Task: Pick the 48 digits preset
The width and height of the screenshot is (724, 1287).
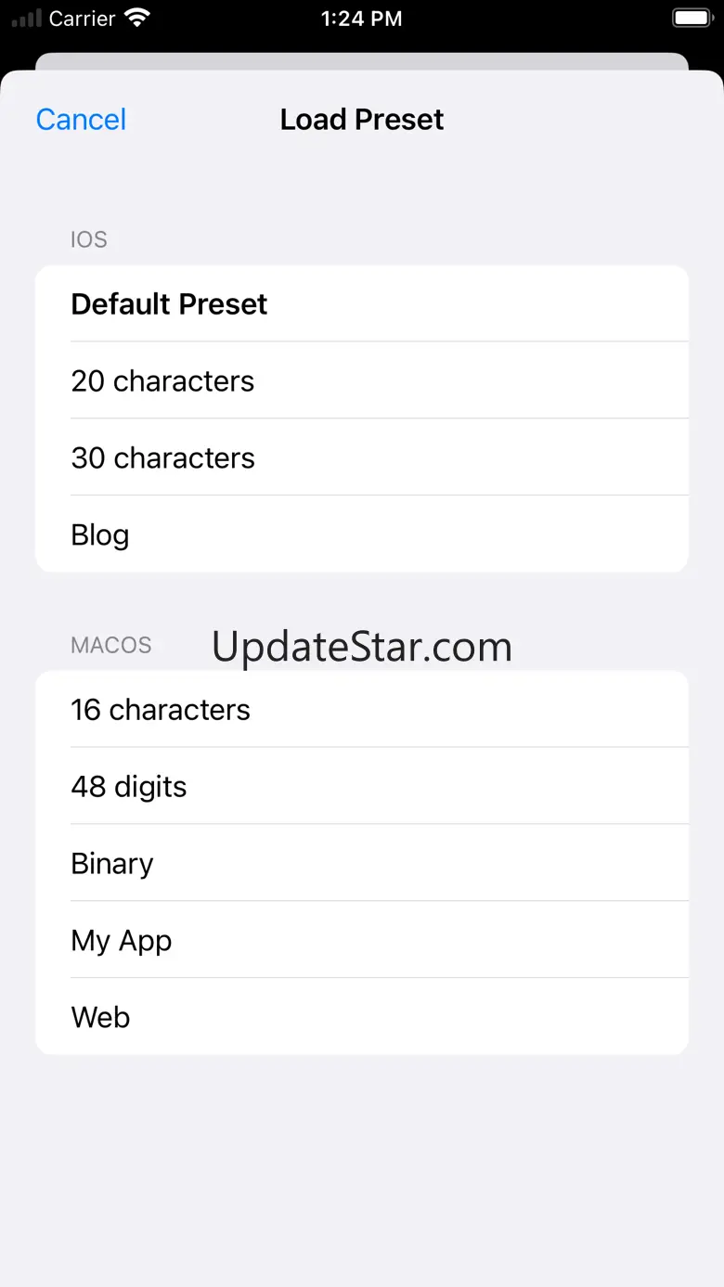Action: tap(362, 787)
